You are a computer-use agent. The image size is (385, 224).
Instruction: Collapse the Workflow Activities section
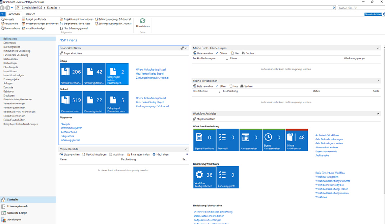pos(379,114)
